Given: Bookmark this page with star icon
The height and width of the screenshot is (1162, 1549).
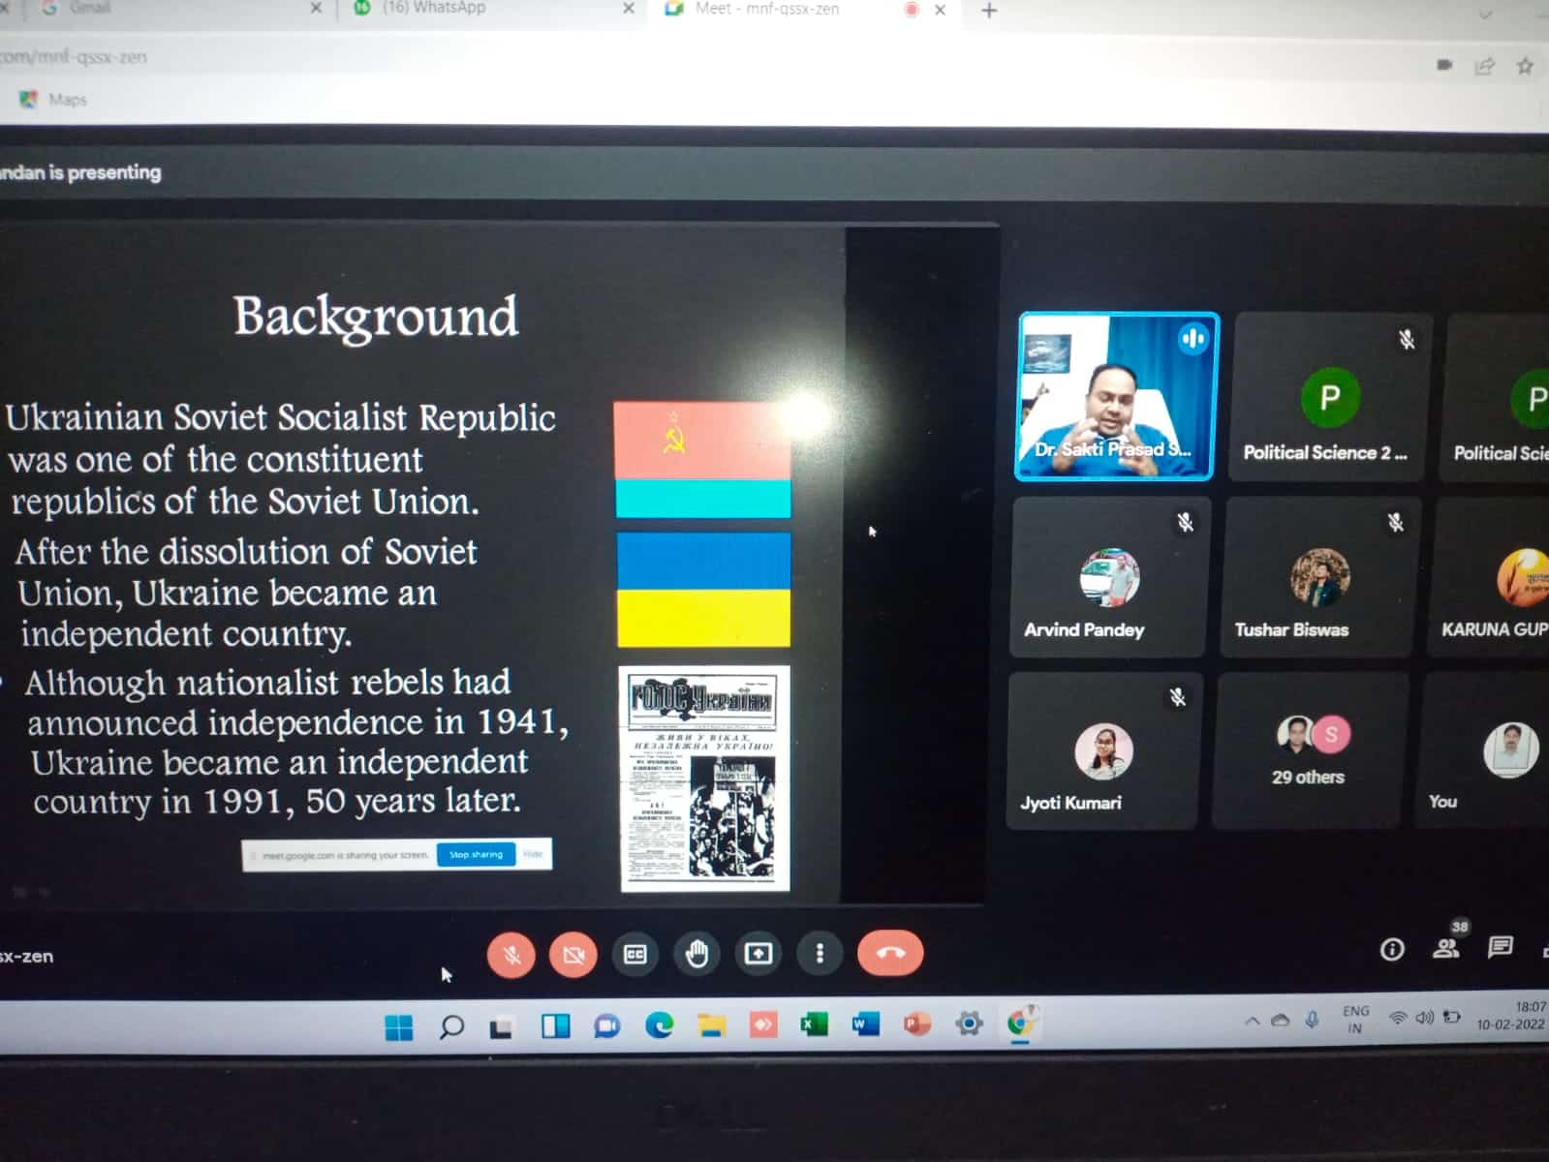Looking at the screenshot, I should pos(1525,66).
